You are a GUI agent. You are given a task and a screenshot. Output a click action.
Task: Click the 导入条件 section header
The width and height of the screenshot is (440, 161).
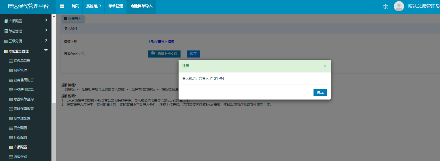[x=71, y=28]
